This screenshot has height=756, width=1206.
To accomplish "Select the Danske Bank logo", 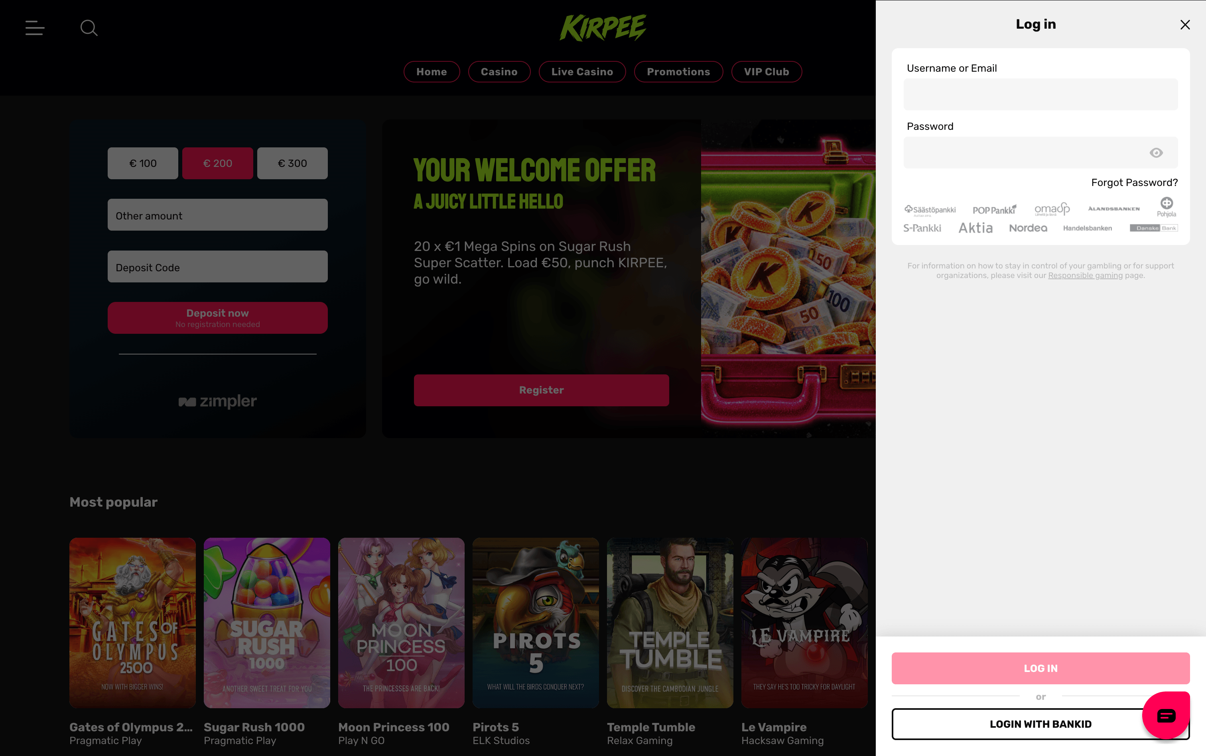I will tap(1153, 228).
